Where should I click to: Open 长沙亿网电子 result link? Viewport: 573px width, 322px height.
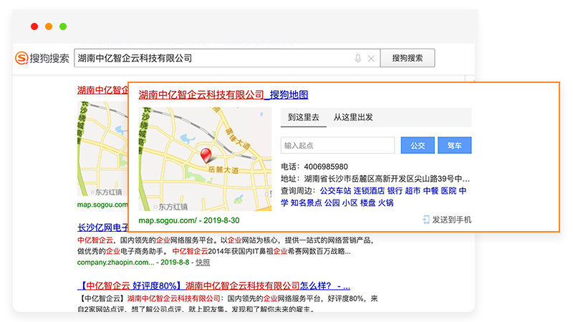(x=102, y=228)
